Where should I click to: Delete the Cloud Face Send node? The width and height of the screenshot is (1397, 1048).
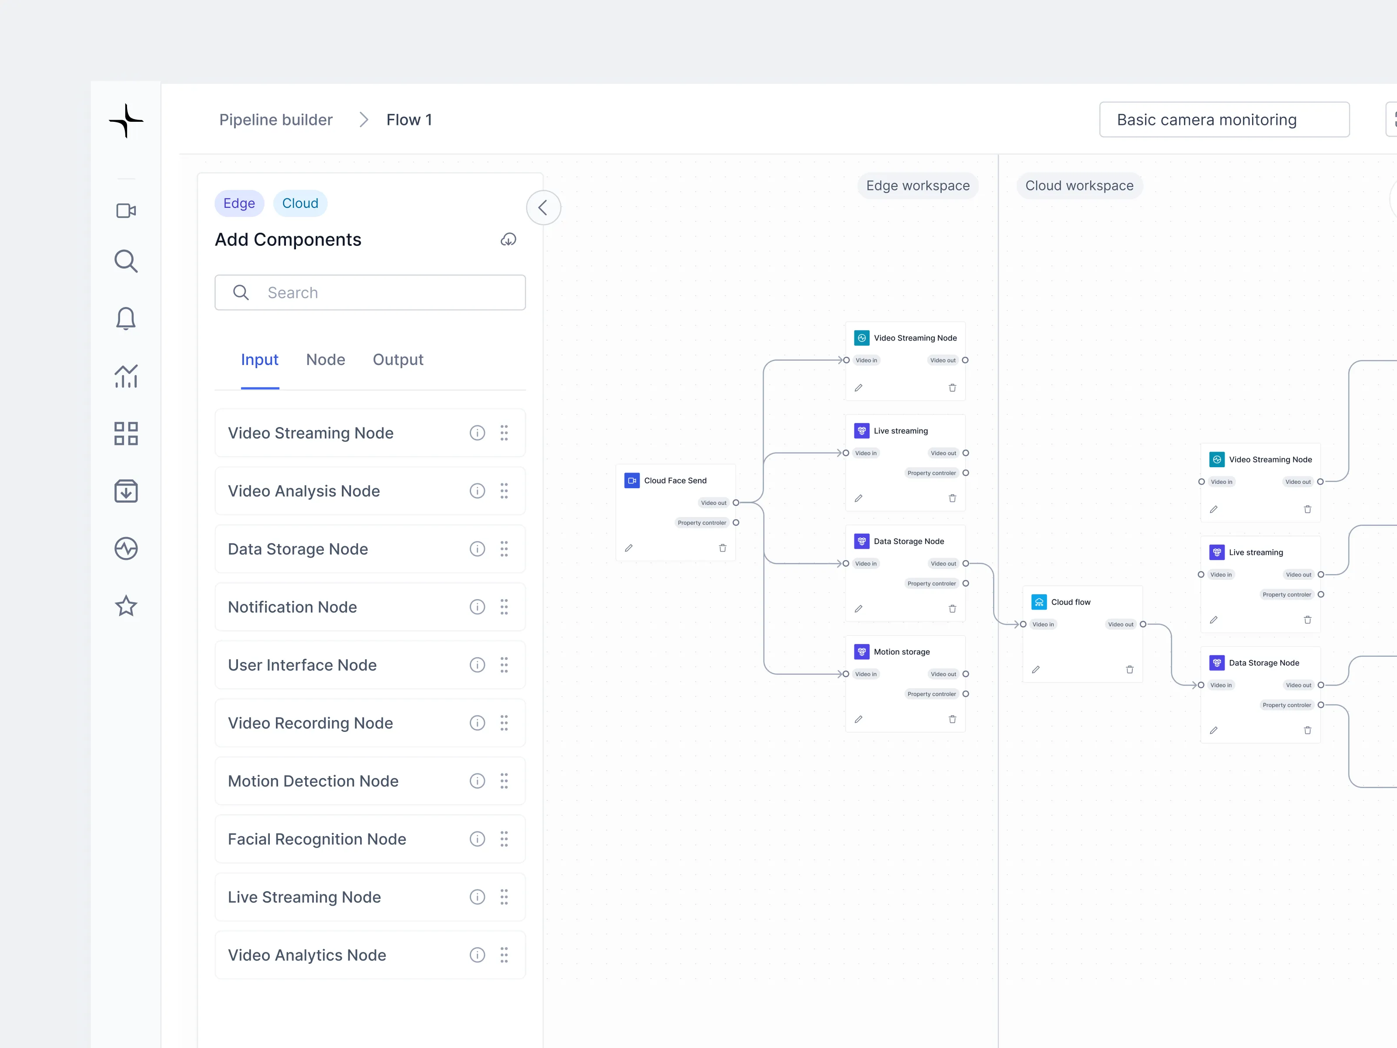(723, 548)
